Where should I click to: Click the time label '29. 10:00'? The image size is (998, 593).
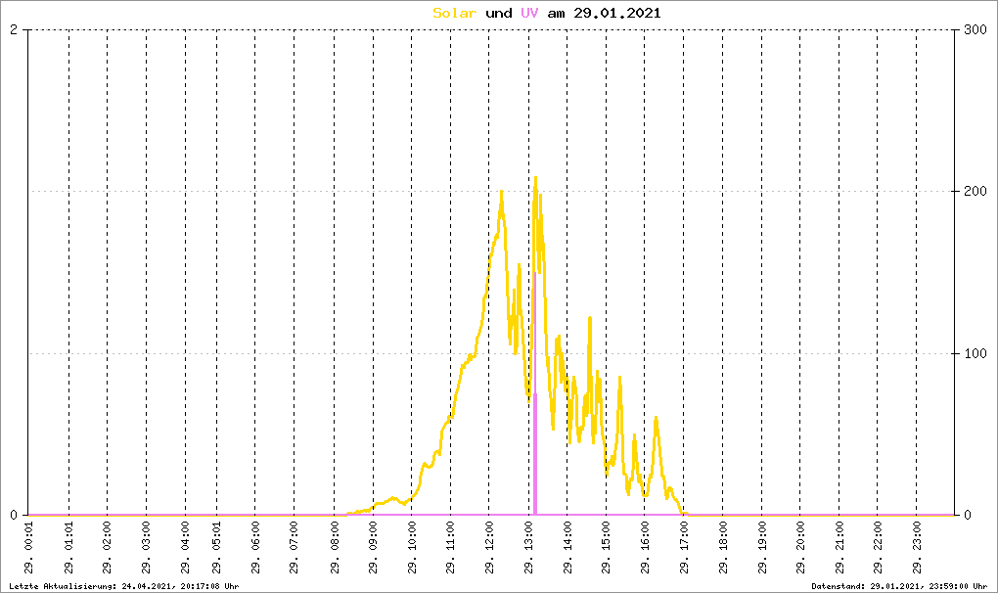pos(413,548)
